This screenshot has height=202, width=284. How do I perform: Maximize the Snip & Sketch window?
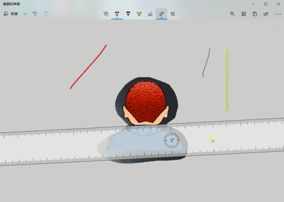click(266, 4)
